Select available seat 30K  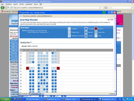[56, 68]
